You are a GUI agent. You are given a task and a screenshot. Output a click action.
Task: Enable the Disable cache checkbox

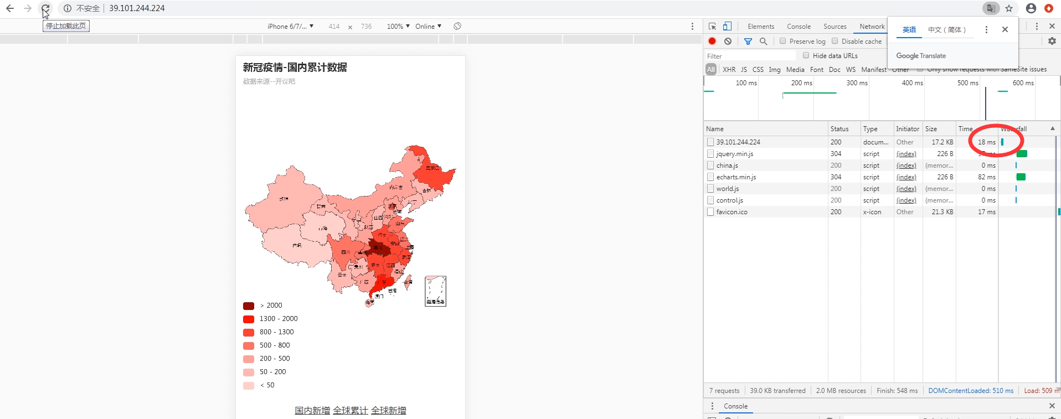[x=835, y=41]
